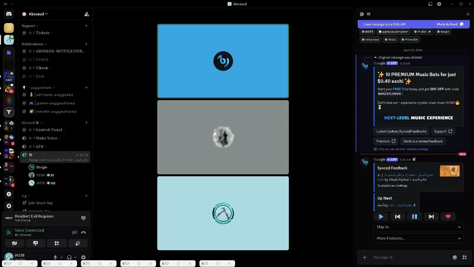Open the Support link button

tap(443, 131)
